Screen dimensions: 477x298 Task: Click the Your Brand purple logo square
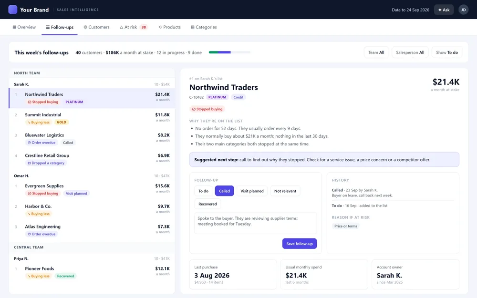(13, 10)
